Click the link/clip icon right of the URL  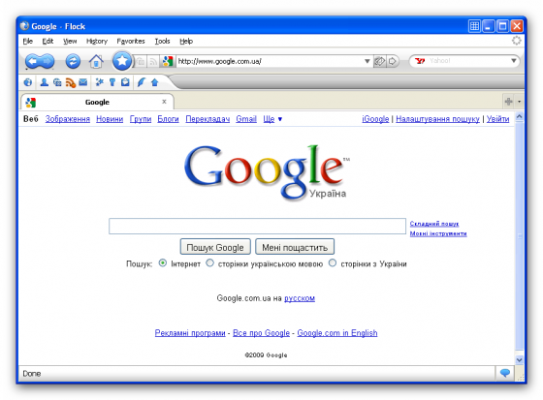(x=379, y=61)
